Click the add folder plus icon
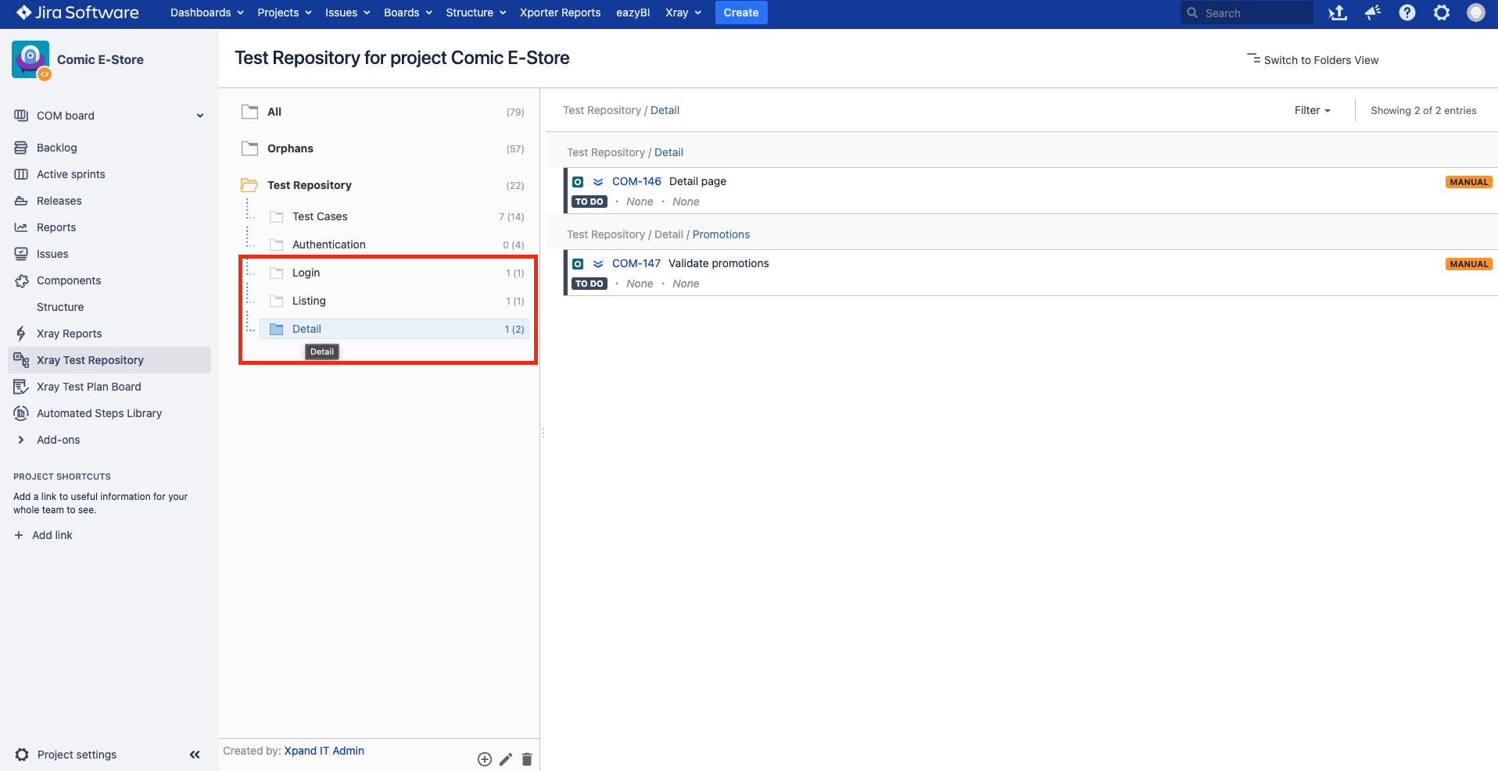Screen dimensions: 1498x771 tap(485, 759)
